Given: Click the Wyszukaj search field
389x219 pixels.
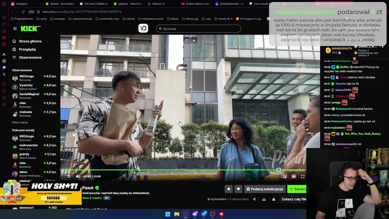Looking at the screenshot, I should click(199, 29).
